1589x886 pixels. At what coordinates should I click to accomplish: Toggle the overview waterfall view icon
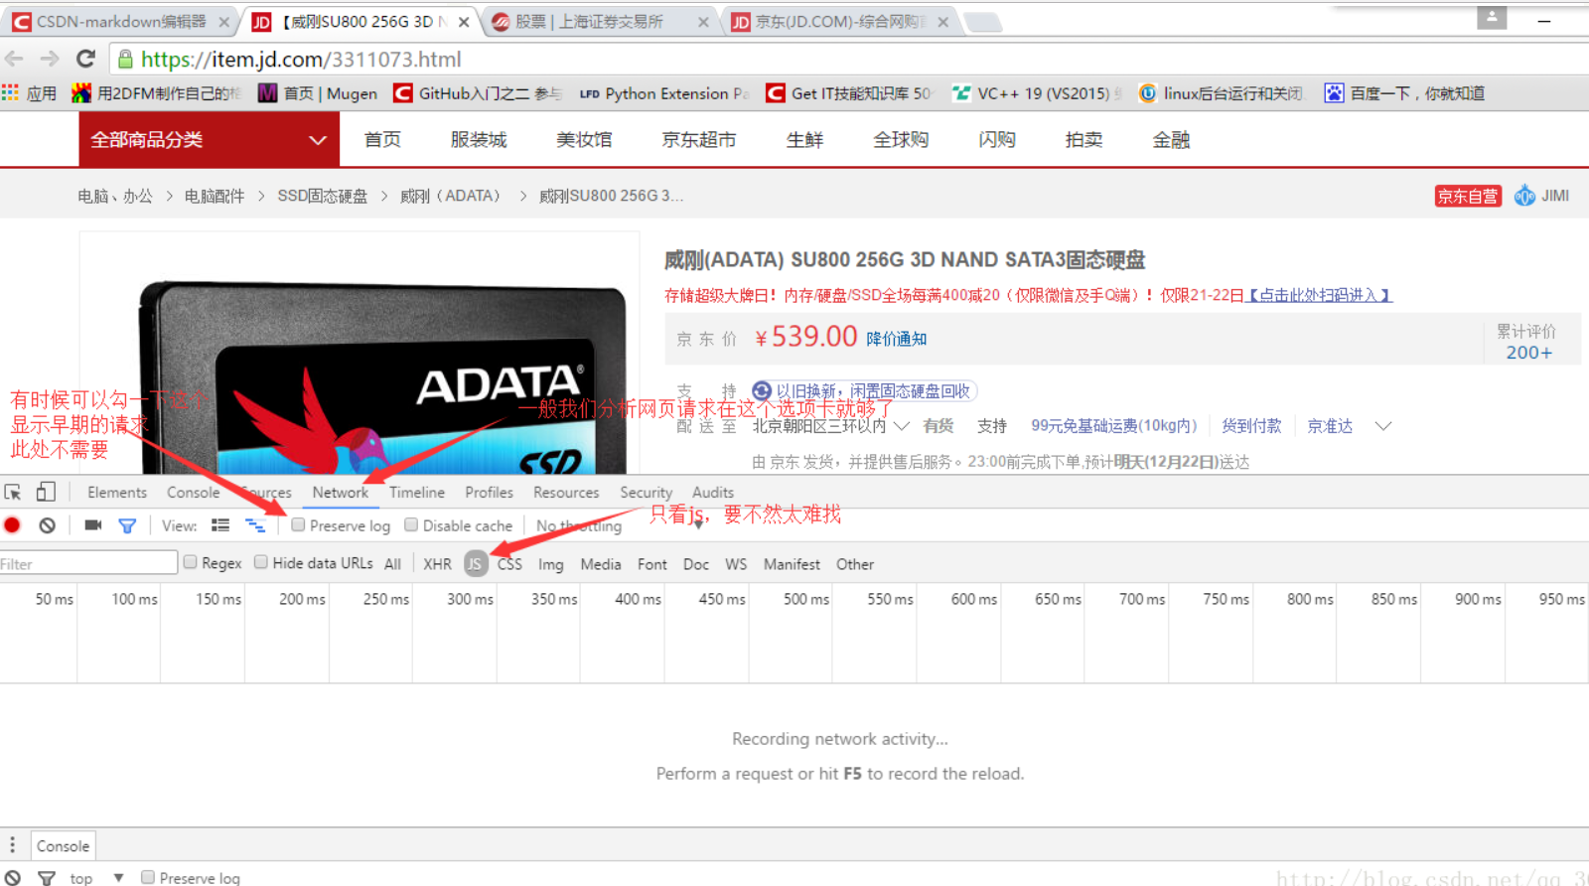click(255, 525)
